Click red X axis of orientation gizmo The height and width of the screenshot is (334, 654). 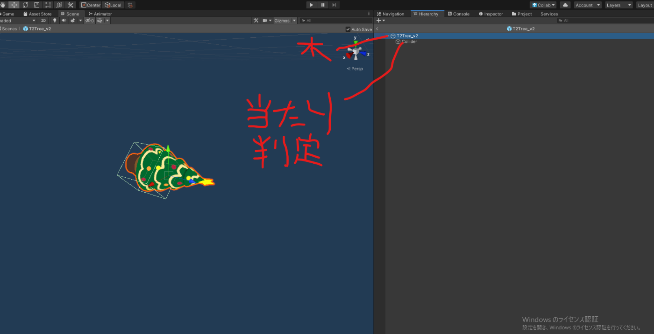(348, 56)
